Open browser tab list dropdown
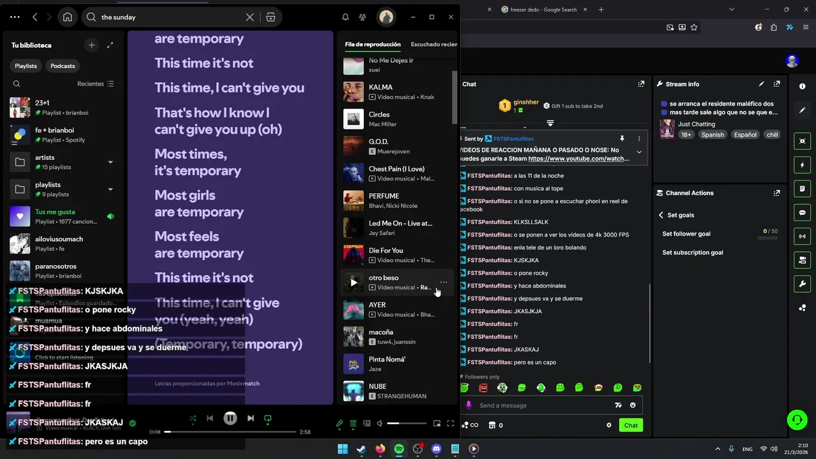Image resolution: width=816 pixels, height=459 pixels. pyautogui.click(x=731, y=9)
